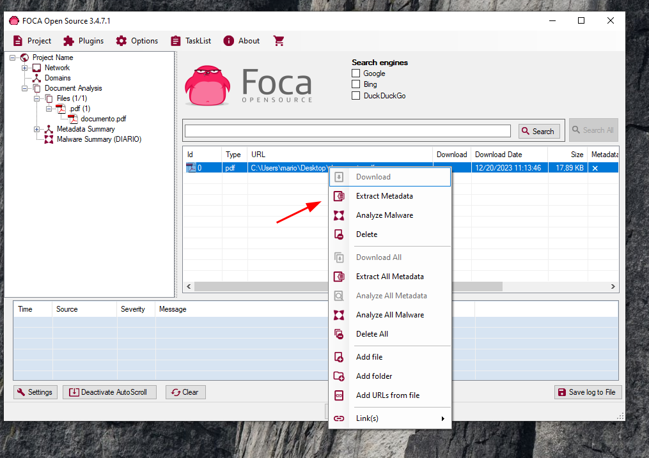
Task: Enable the Google search engine checkbox
Action: coord(356,73)
